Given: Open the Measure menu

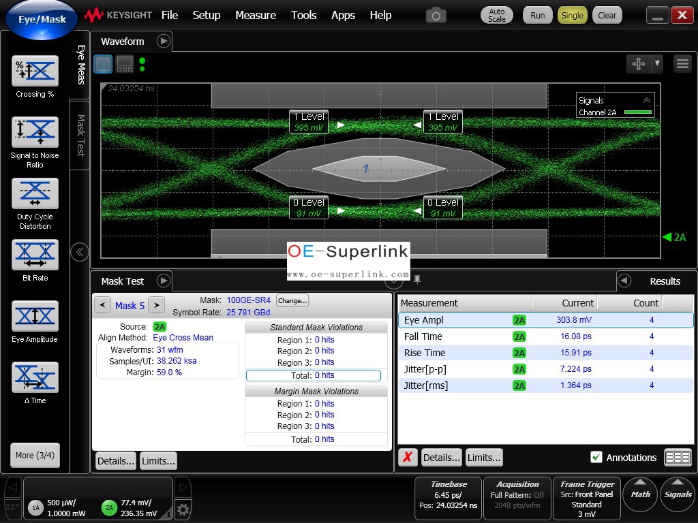Looking at the screenshot, I should [256, 15].
